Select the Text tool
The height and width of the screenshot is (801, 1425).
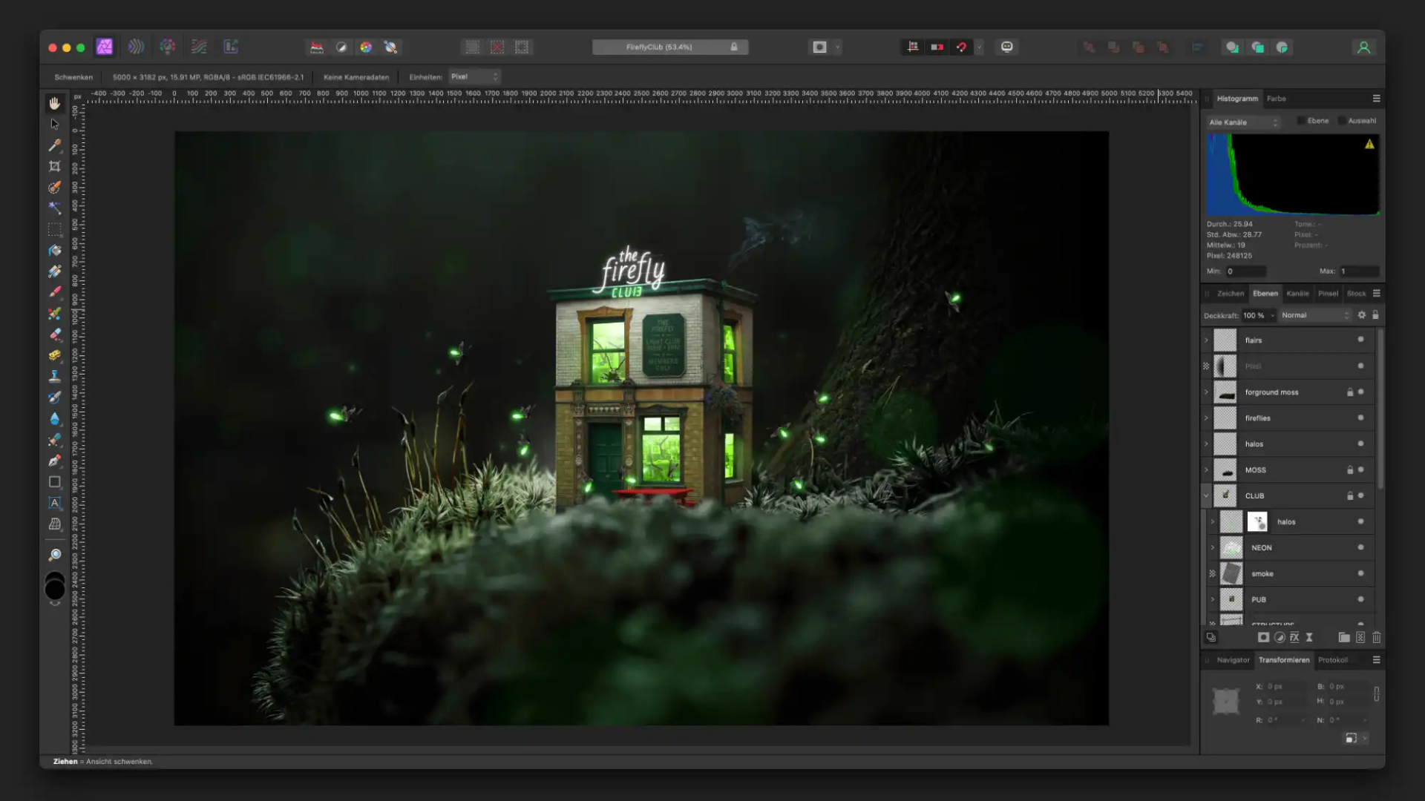tap(55, 503)
